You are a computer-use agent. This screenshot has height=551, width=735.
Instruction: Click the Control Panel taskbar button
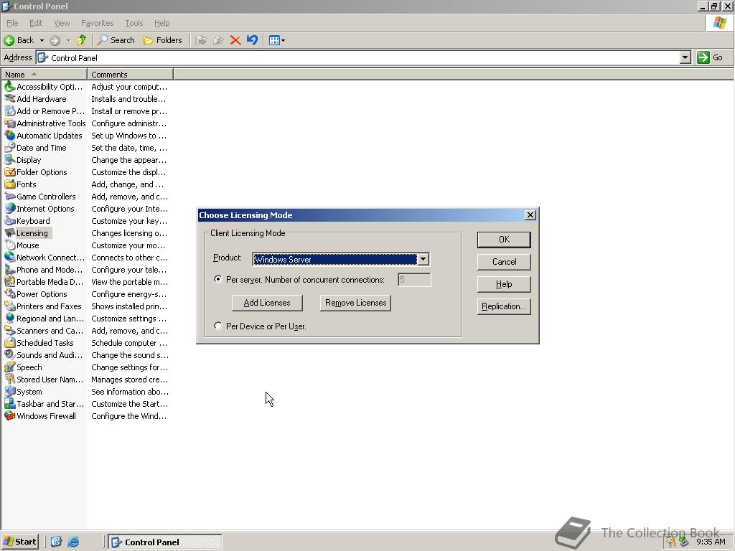tap(165, 542)
